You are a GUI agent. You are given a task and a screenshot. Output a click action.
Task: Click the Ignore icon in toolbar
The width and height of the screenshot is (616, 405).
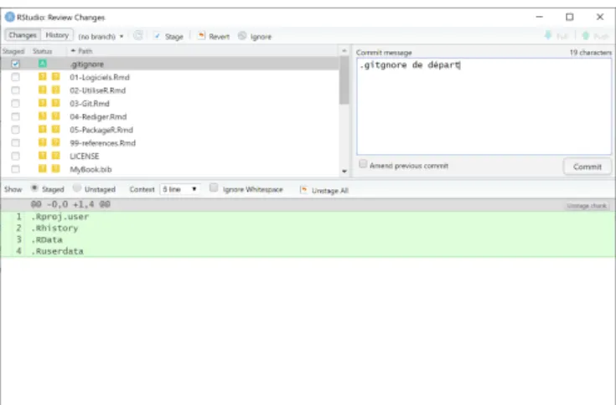pyautogui.click(x=242, y=36)
